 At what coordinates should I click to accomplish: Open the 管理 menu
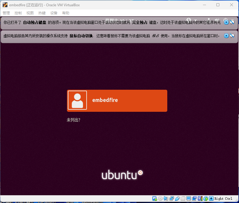(6, 13)
